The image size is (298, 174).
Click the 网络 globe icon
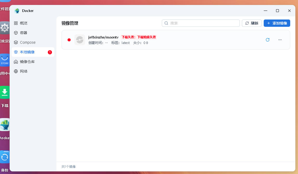16,71
